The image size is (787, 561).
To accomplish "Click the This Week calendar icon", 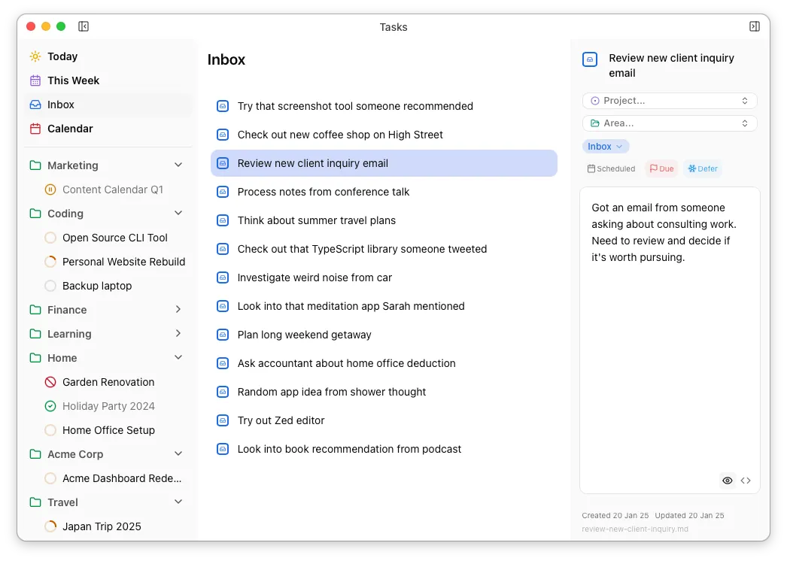I will [x=35, y=80].
